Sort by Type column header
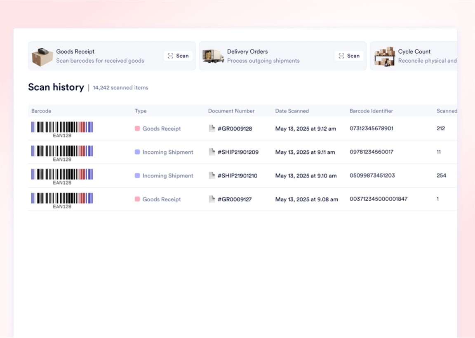The width and height of the screenshot is (475, 338). click(x=141, y=111)
